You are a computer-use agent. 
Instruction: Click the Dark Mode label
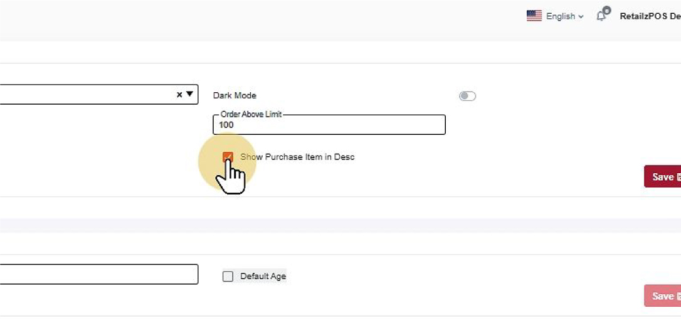(x=235, y=95)
